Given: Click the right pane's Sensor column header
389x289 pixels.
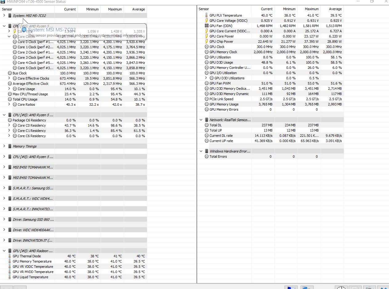Looking at the screenshot, I should tap(224, 9).
